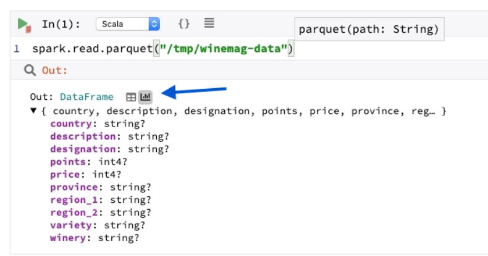The width and height of the screenshot is (488, 256).
Task: Click the DataFrame type link
Action: pyautogui.click(x=86, y=97)
